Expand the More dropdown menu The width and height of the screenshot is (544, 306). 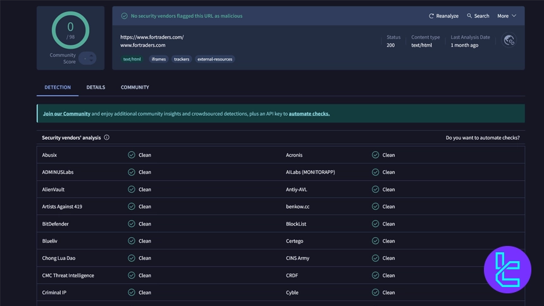pyautogui.click(x=507, y=16)
